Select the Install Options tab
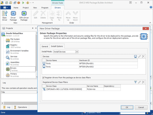 pos(57,46)
